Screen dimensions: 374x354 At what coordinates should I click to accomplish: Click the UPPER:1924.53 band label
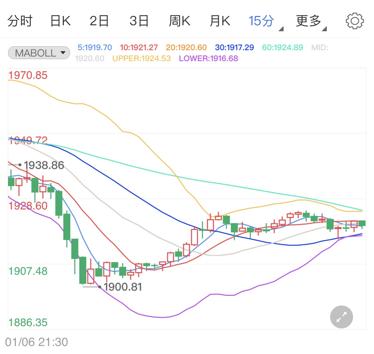[x=141, y=59]
